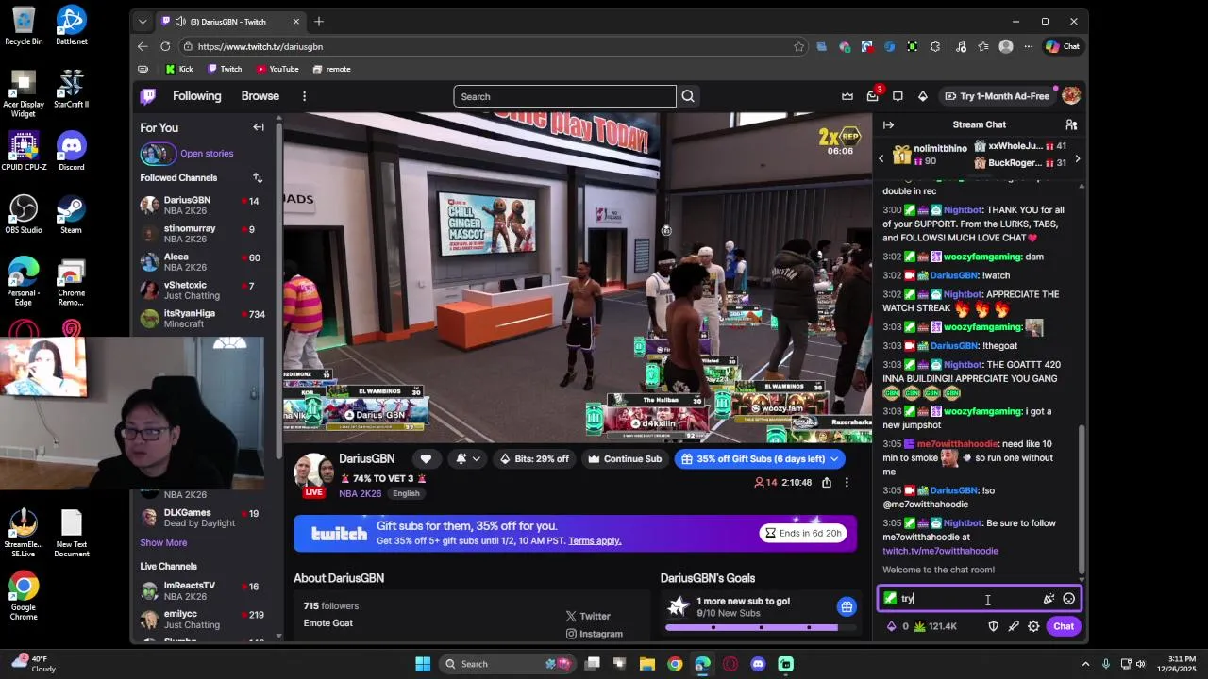Show next gift leaderboard page arrow

(x=1077, y=159)
